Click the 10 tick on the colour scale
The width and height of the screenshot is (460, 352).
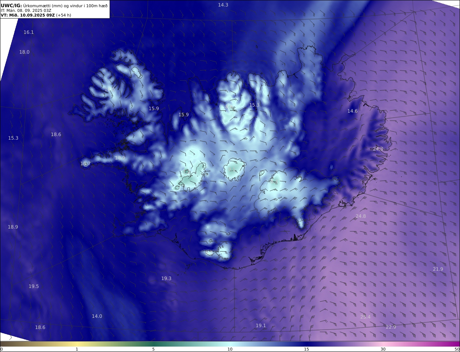tap(230, 349)
